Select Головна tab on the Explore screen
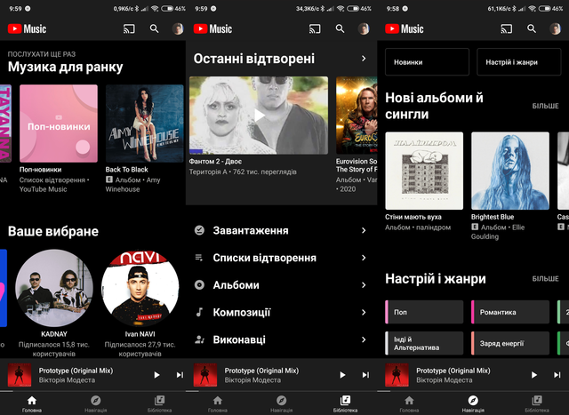The width and height of the screenshot is (569, 415). click(409, 404)
